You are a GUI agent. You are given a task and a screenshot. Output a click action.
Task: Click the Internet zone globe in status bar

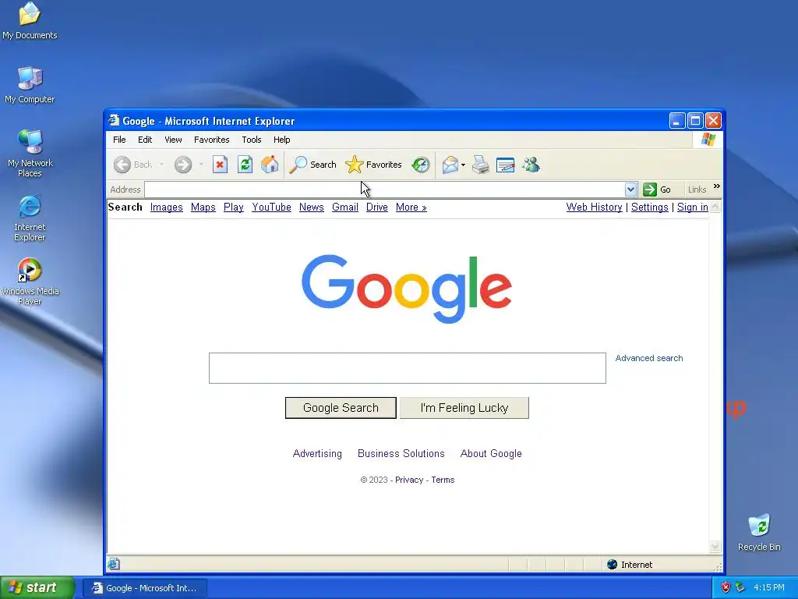coord(613,565)
